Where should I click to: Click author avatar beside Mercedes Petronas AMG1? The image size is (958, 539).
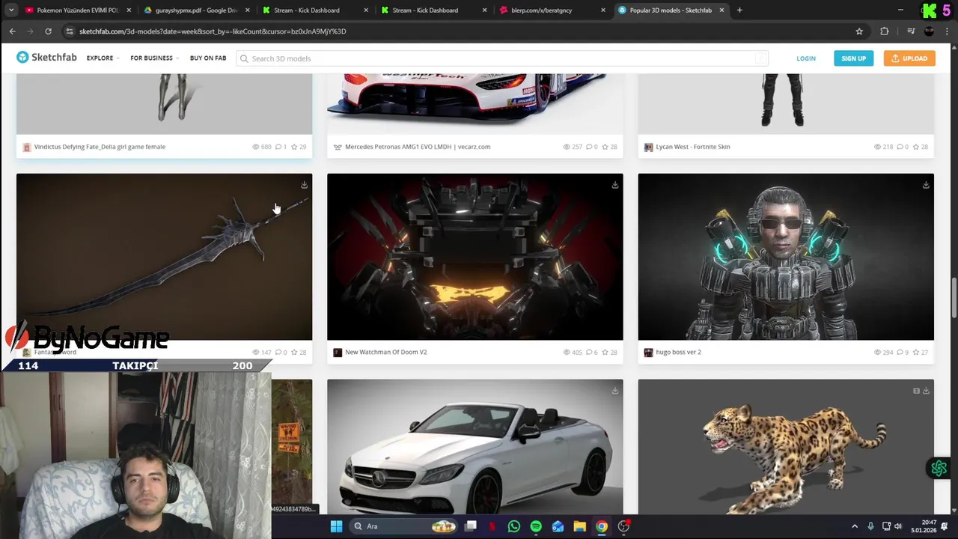tap(338, 147)
